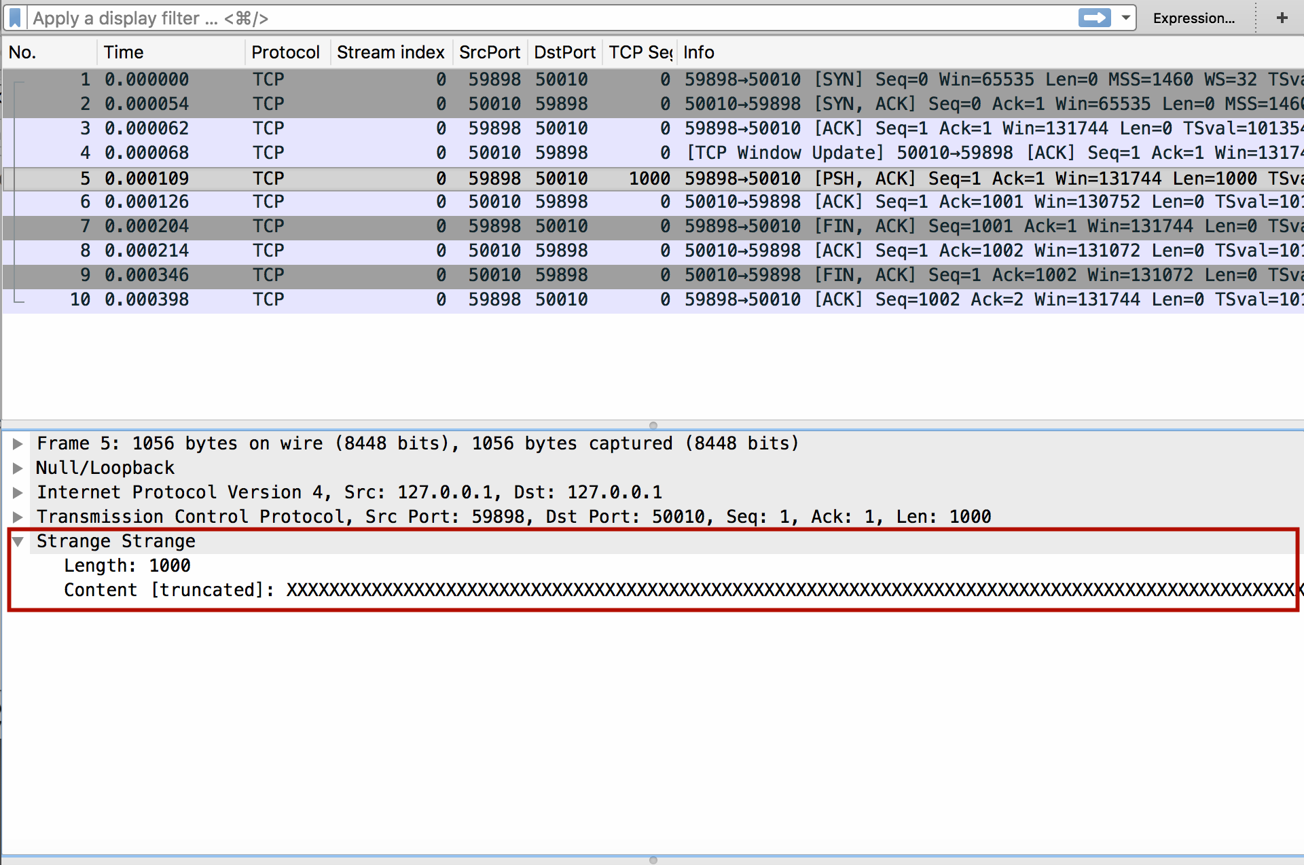Screen dimensions: 1304x865
Task: Click the display filter bookmark icon
Action: click(x=15, y=18)
